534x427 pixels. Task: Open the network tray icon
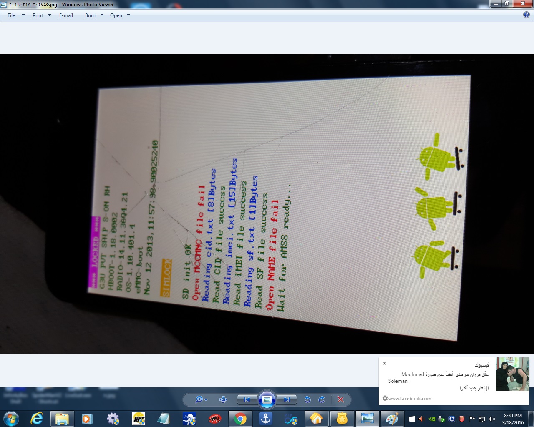482,419
